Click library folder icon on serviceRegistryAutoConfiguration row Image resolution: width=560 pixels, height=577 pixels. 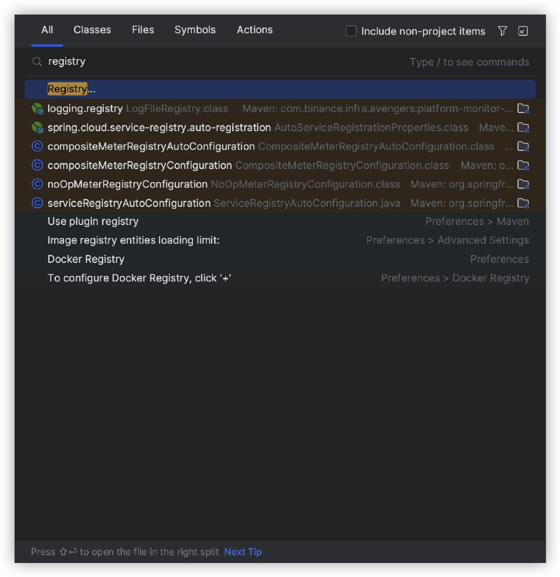523,203
